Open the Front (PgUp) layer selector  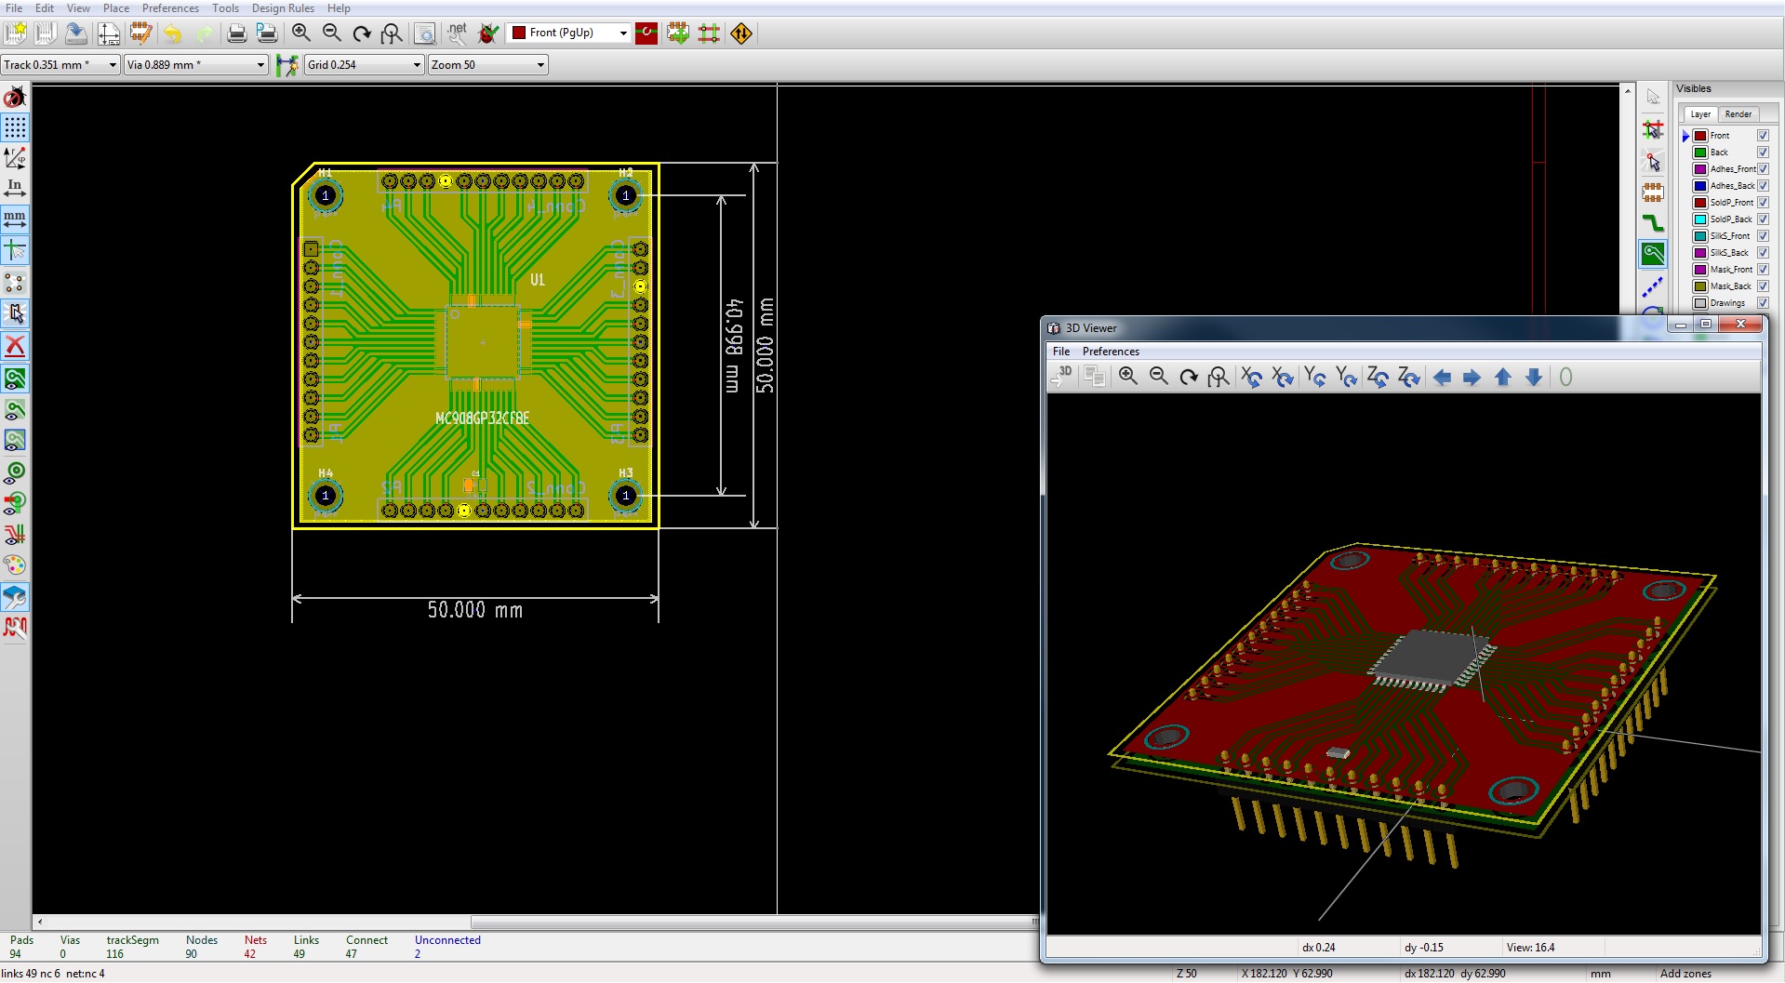coord(569,33)
